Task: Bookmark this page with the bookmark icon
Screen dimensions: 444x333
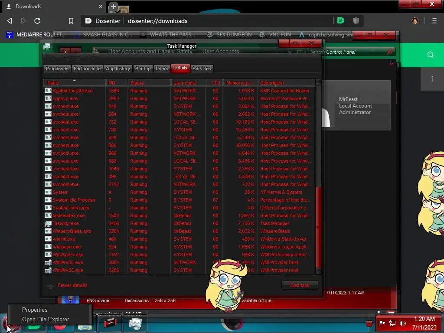Action: [x=71, y=21]
